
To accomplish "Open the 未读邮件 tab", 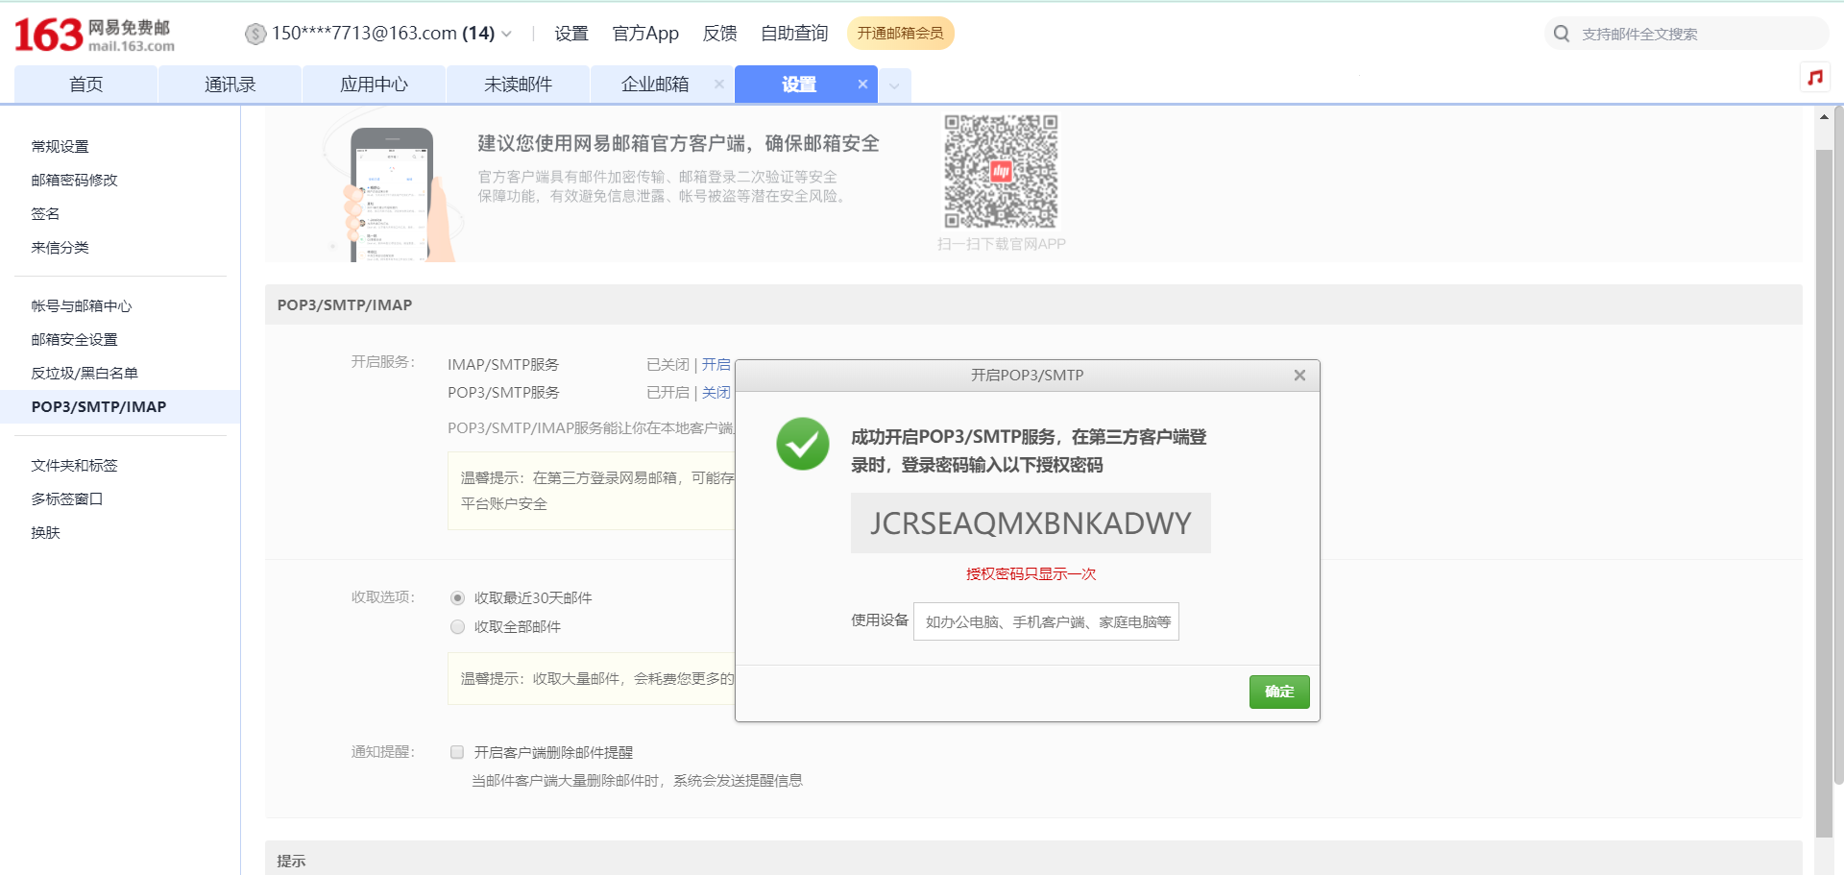I will click(x=519, y=85).
